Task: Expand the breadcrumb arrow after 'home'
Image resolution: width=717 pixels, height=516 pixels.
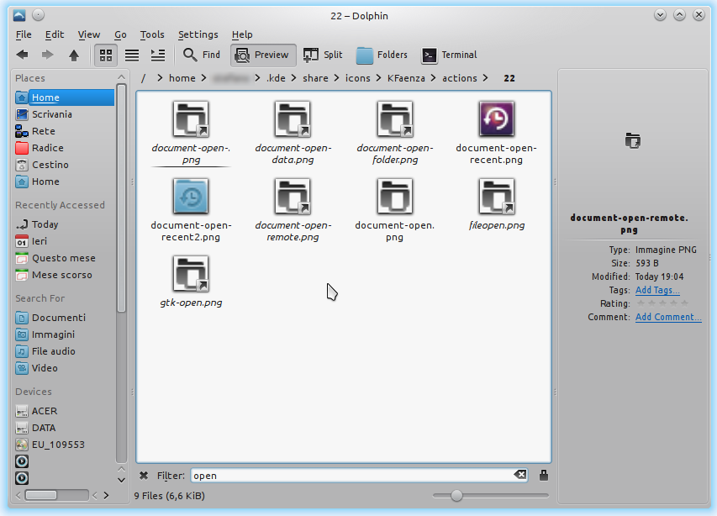Action: (x=204, y=78)
